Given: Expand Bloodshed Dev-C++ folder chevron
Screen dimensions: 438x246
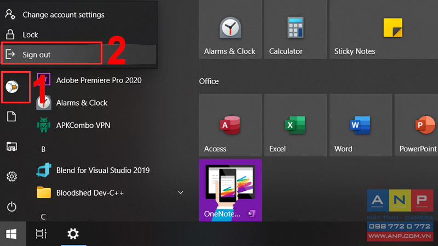Looking at the screenshot, I should pyautogui.click(x=181, y=192).
